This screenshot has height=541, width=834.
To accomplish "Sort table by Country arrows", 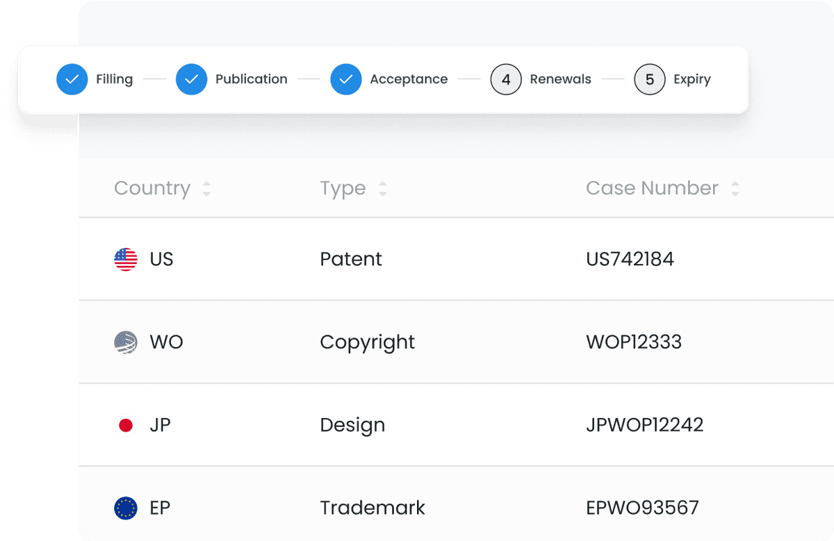I will click(x=206, y=189).
